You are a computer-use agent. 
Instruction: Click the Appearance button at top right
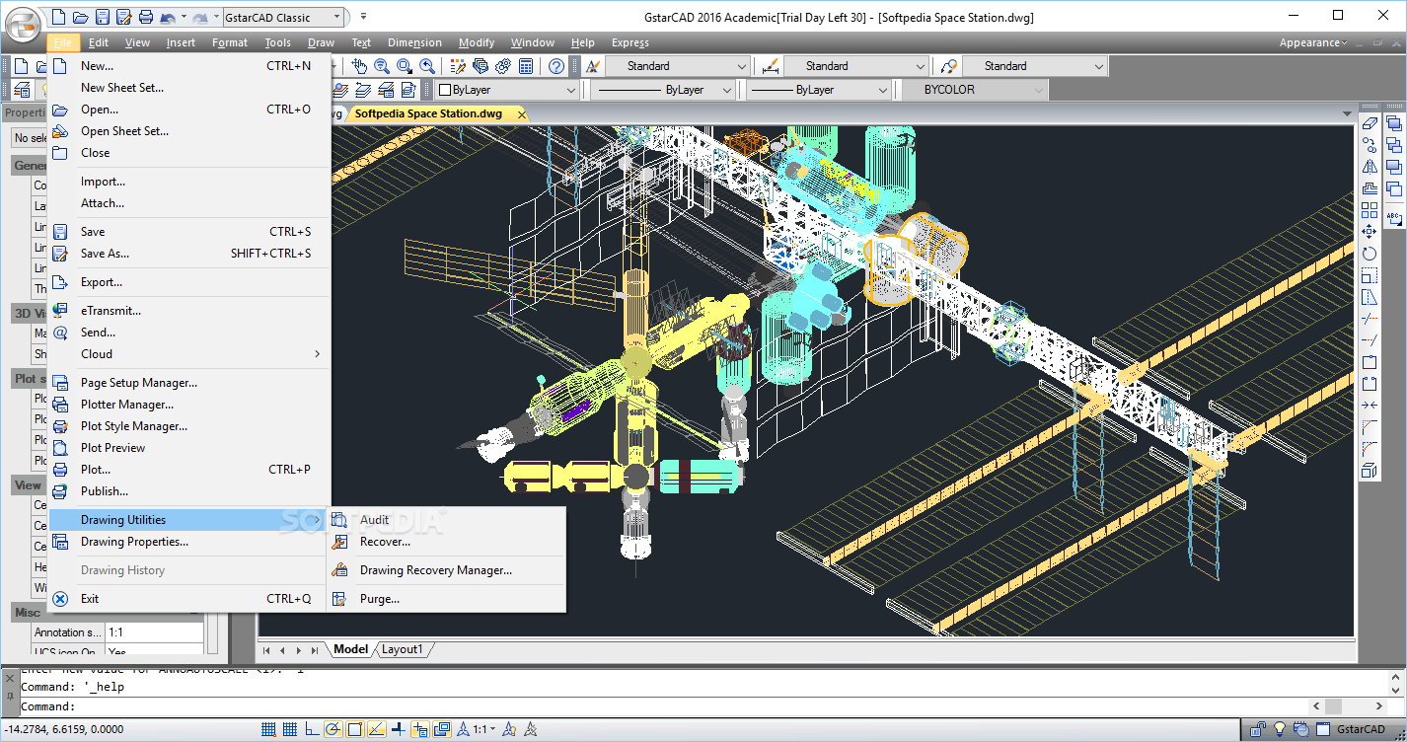point(1312,42)
